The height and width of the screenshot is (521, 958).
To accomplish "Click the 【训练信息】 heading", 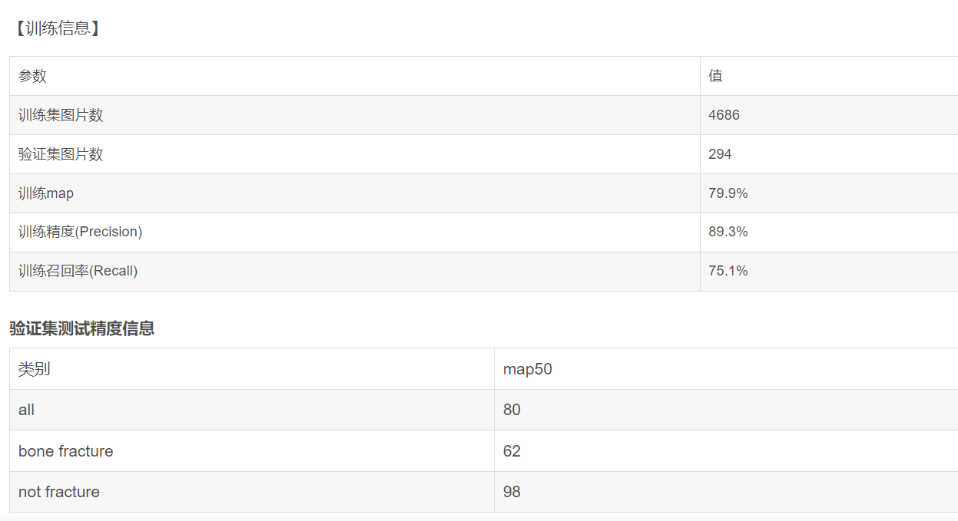I will point(58,29).
